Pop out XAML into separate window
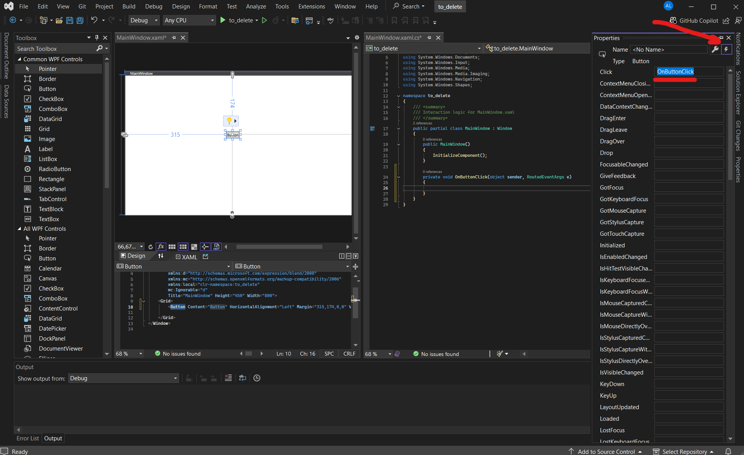Image resolution: width=744 pixels, height=455 pixels. [205, 257]
